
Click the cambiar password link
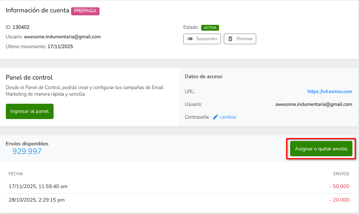coord(228,117)
